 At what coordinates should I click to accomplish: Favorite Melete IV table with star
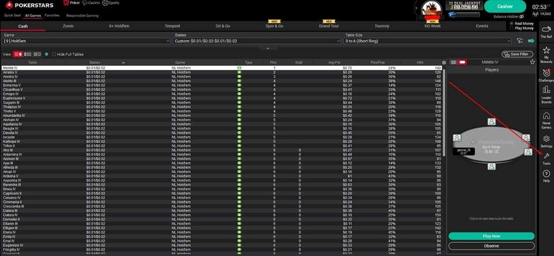532,62
